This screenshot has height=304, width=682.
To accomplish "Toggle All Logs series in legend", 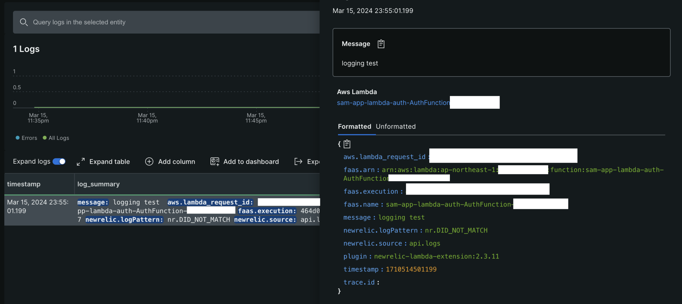I will (56, 138).
